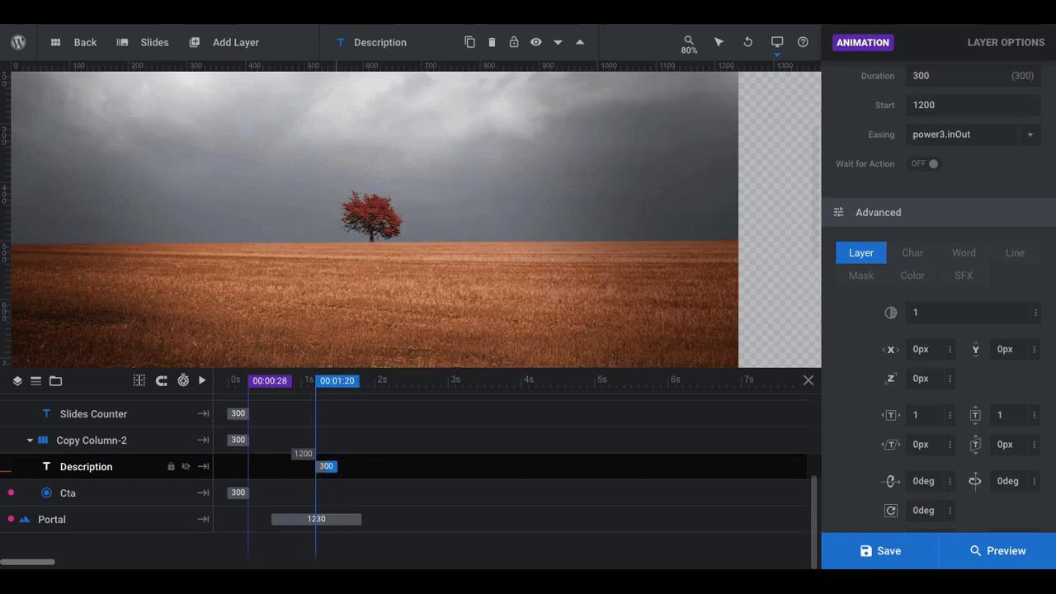The image size is (1056, 594).
Task: Toggle hidden eye on Description layer row
Action: (x=186, y=467)
